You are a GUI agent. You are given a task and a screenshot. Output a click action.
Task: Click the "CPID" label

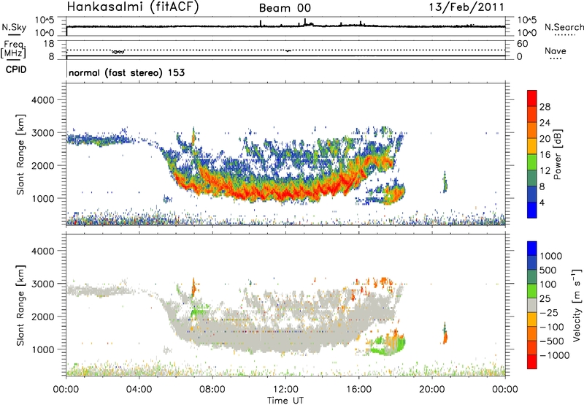tap(16, 69)
